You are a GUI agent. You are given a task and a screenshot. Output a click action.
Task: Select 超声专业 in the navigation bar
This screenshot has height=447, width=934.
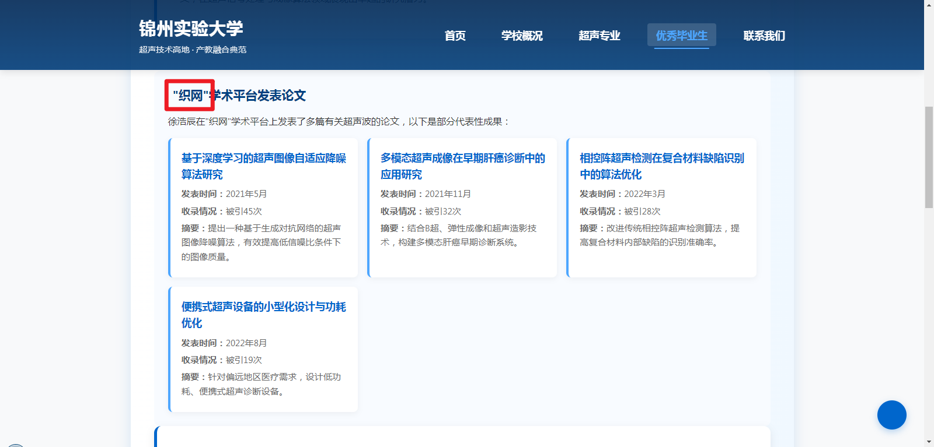(x=599, y=36)
